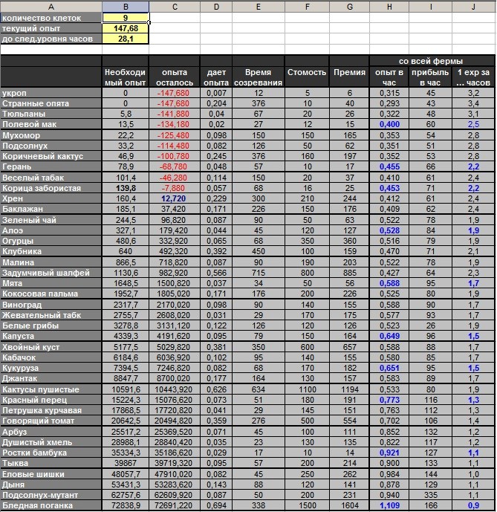Click Малина required experience 866,5
This screenshot has width=497, height=512.
point(125,262)
